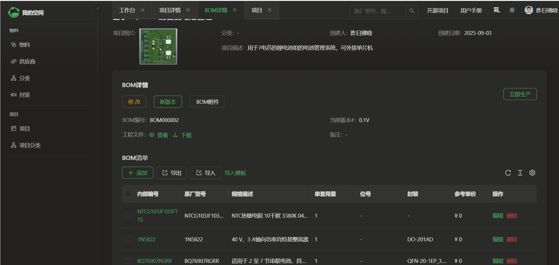The width and height of the screenshot is (559, 265).
Task: Switch to the 工作台 tab
Action: pyautogui.click(x=127, y=10)
